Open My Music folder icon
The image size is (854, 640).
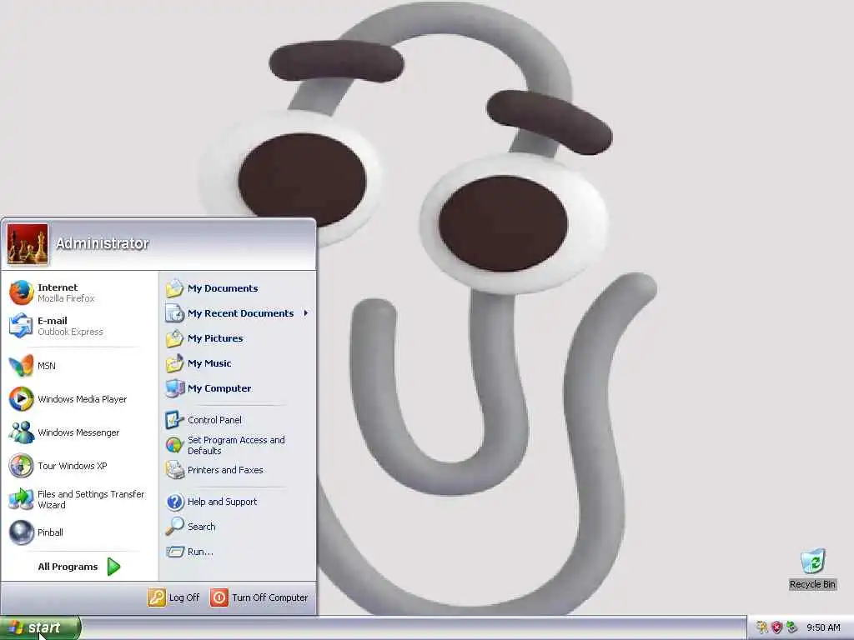pyautogui.click(x=175, y=363)
